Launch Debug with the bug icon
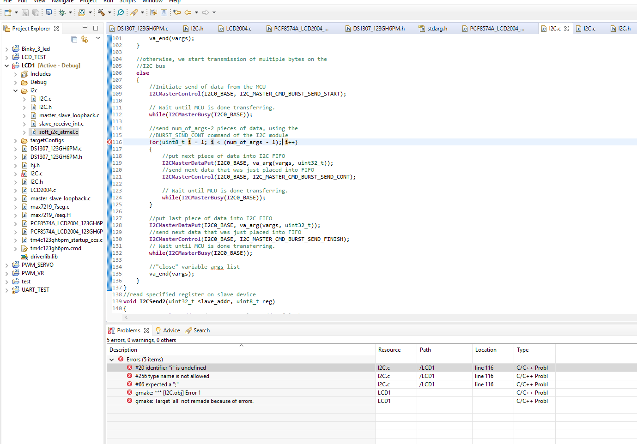The height and width of the screenshot is (444, 637). click(x=62, y=12)
